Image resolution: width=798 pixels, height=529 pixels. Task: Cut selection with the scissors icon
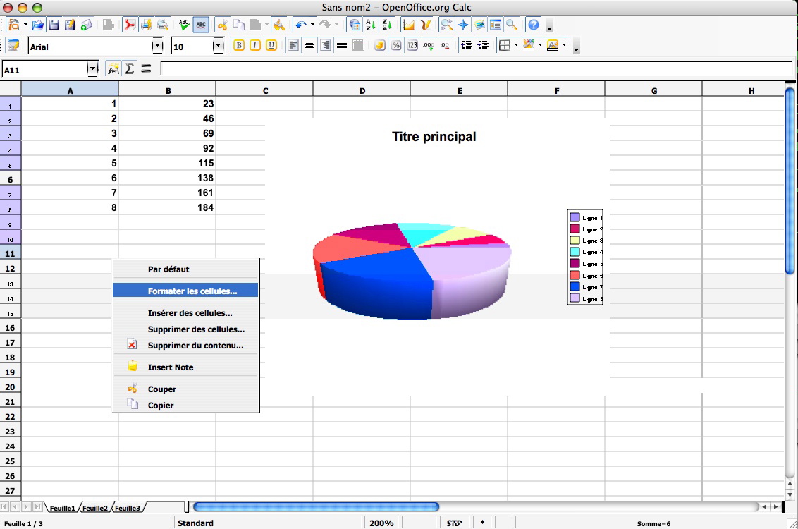click(x=222, y=25)
